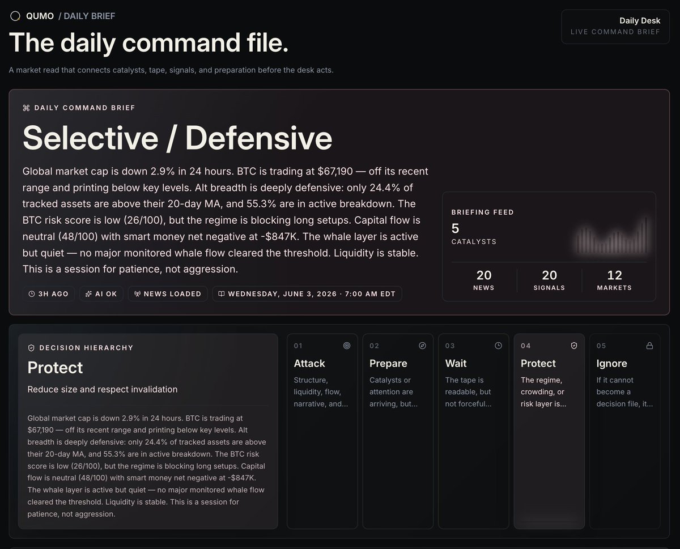Click the shield icon beside Decision Hierarchy
The height and width of the screenshot is (549, 680).
pos(31,348)
